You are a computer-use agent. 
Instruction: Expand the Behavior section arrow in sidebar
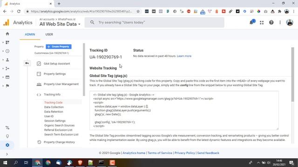click(x=3, y=77)
